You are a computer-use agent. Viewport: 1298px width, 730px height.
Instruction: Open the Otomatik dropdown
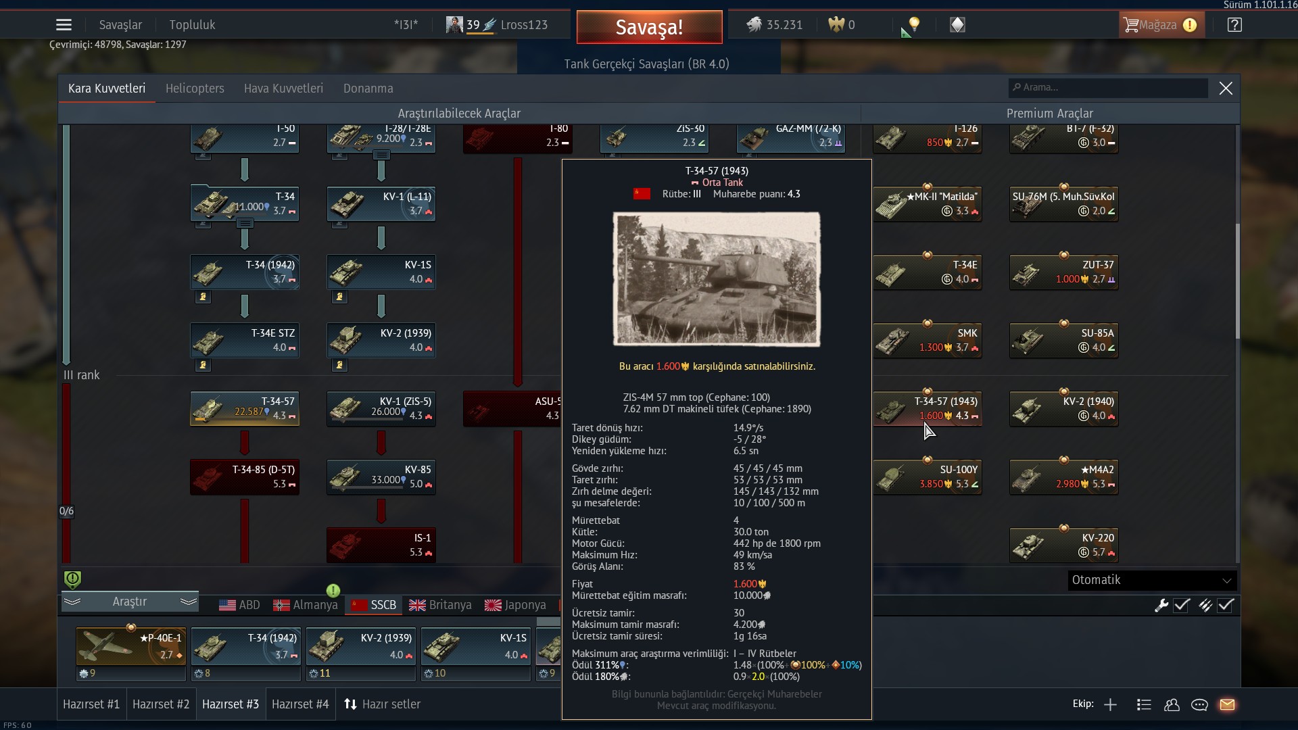tap(1152, 580)
